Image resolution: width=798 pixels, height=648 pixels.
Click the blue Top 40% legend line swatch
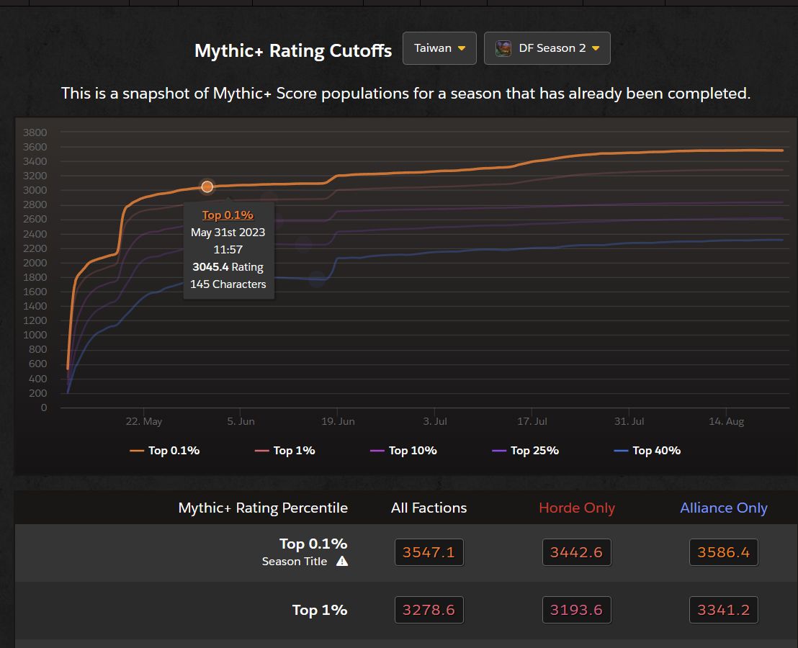pyautogui.click(x=621, y=451)
